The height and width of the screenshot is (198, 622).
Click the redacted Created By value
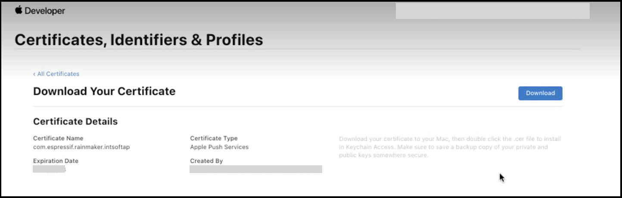click(x=256, y=169)
